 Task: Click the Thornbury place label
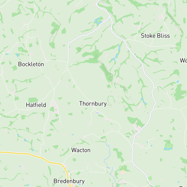[x=93, y=104]
